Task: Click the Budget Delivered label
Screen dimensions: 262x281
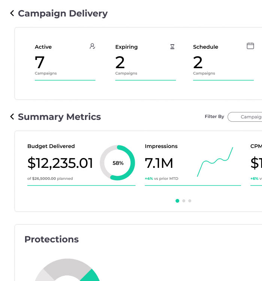Action: tap(51, 146)
